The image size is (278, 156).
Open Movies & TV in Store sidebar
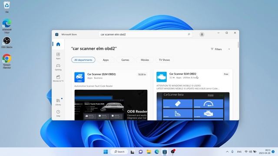point(58,78)
